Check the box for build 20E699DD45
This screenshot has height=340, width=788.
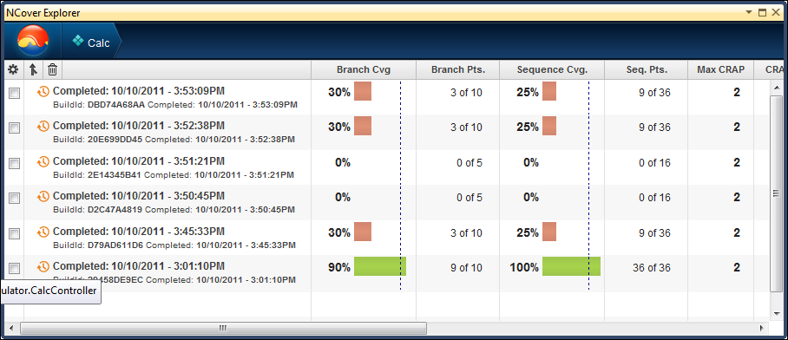point(15,128)
